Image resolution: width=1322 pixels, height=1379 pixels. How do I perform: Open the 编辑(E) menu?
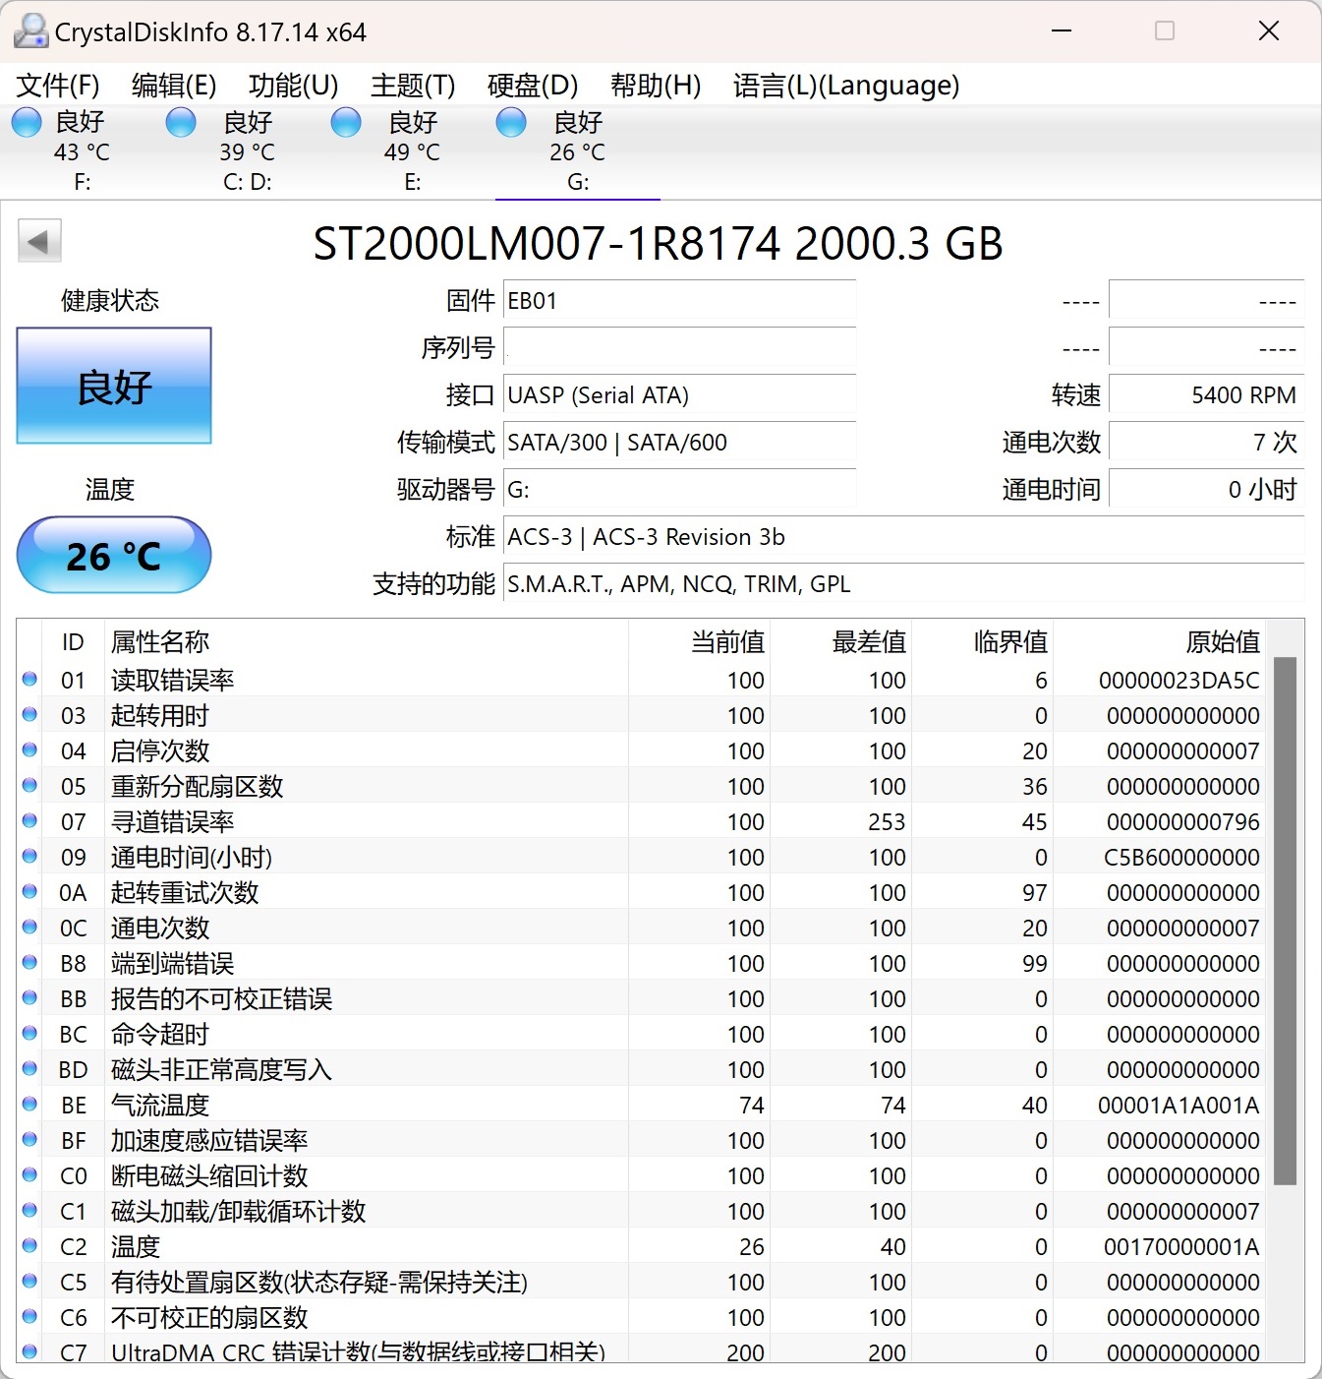click(174, 86)
